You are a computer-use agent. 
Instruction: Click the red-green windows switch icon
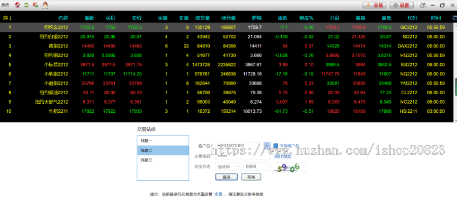(36, 5)
